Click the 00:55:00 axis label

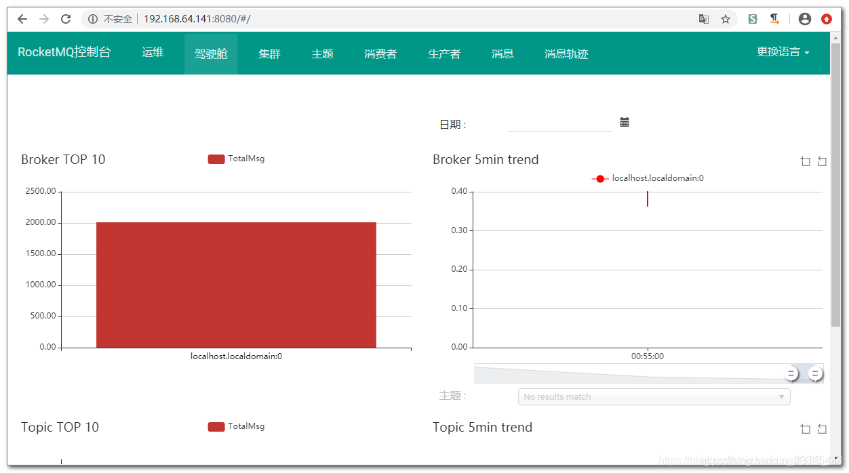click(648, 356)
